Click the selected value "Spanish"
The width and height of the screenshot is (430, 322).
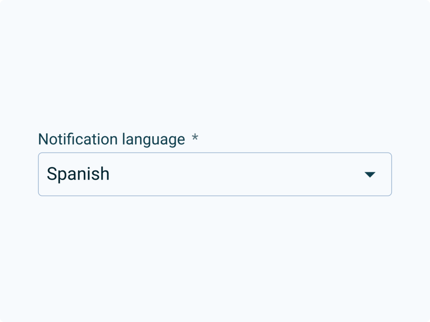[78, 174]
